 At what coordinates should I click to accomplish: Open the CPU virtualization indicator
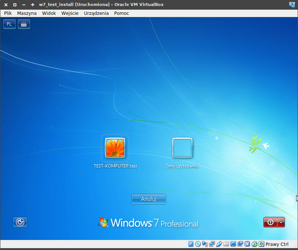(x=247, y=244)
